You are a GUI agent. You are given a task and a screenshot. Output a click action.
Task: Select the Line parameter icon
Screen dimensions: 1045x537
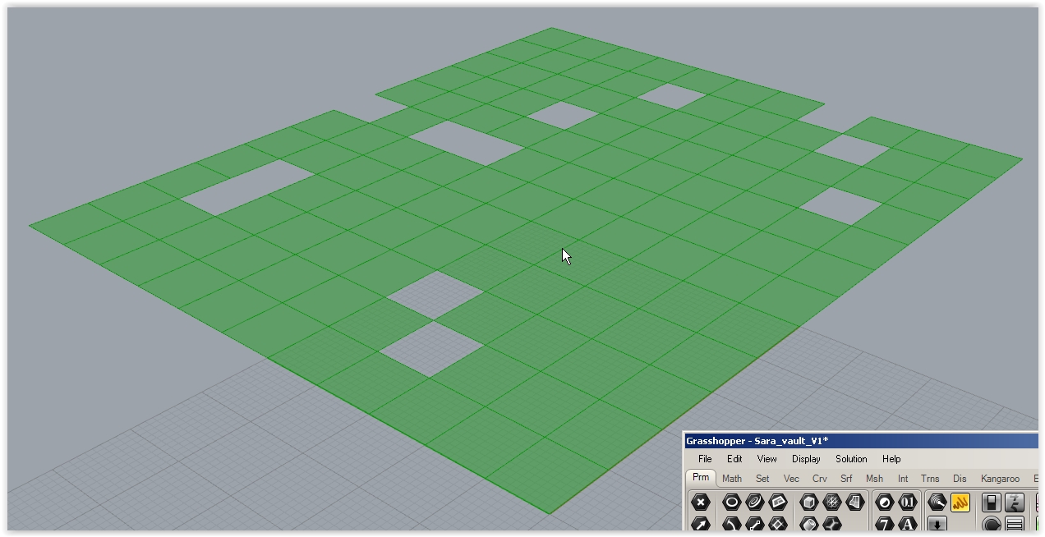[755, 524]
